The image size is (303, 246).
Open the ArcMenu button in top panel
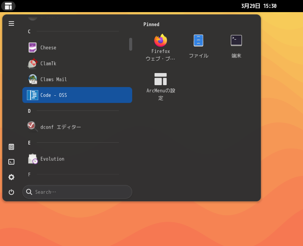coord(8,6)
